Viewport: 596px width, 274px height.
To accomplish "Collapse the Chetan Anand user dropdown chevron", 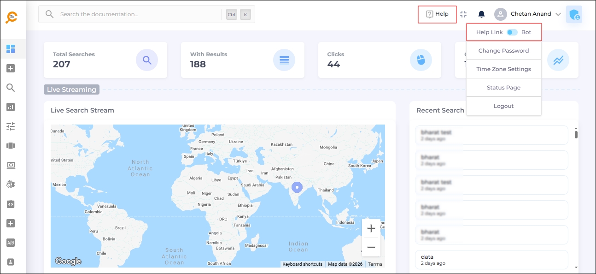I will click(558, 14).
